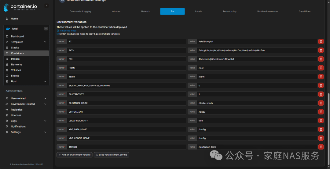Edit the HOME name field
The image size is (330, 169).
click(127, 68)
